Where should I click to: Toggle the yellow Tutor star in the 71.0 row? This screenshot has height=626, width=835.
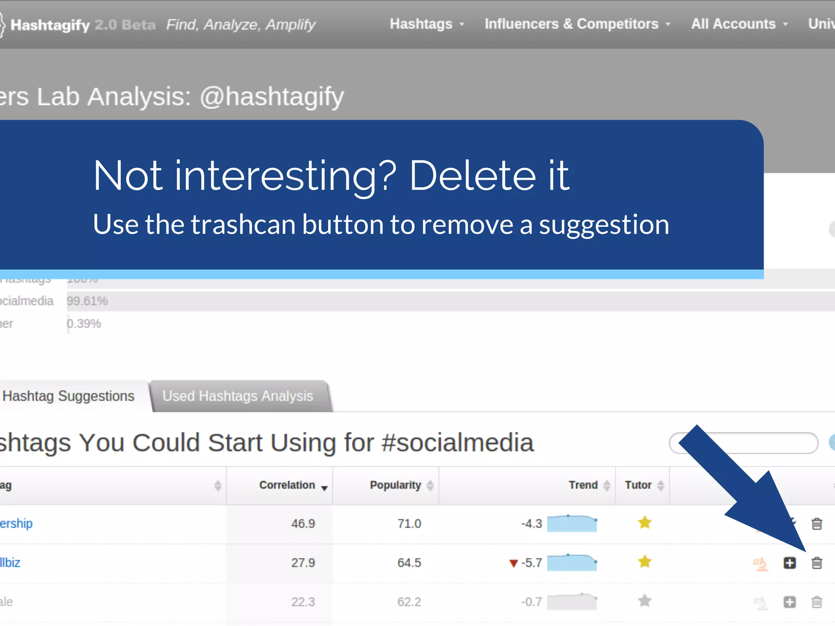pyautogui.click(x=645, y=522)
